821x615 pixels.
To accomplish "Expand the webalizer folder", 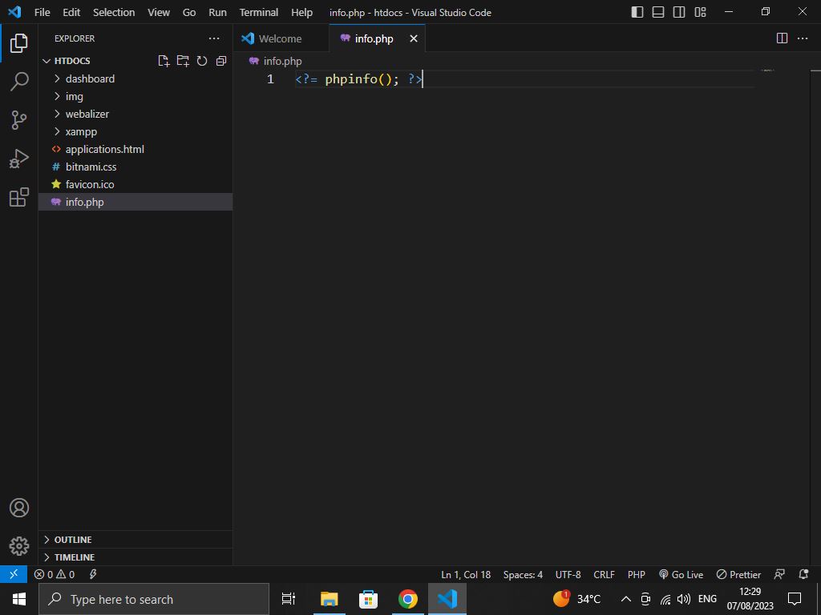I will tap(135, 114).
